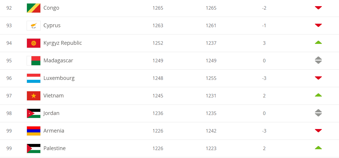
Task: Open the Vietnam team page
Action: pos(54,96)
